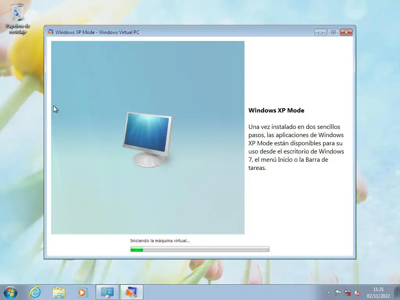400x300 pixels.
Task: Open Windows Media Player taskbar icon
Action: 83,292
